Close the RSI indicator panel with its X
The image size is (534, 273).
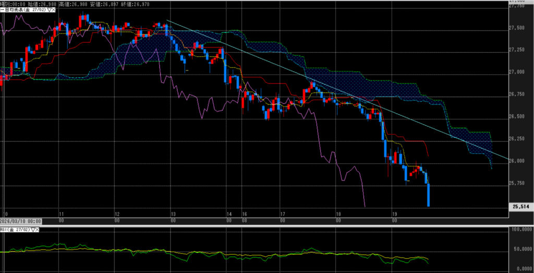pyautogui.click(x=38, y=229)
